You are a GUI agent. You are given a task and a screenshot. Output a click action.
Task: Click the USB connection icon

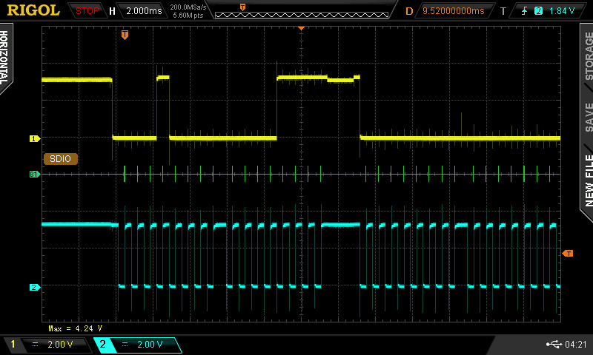554,344
